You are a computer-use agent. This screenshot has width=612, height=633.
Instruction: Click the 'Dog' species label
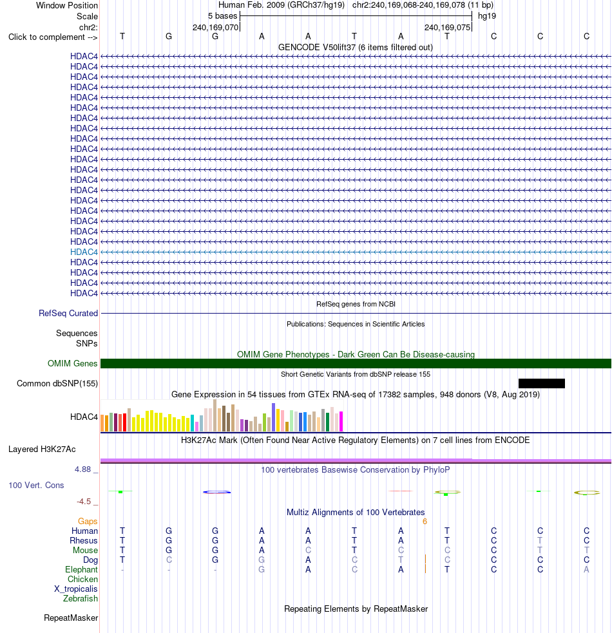pos(90,560)
